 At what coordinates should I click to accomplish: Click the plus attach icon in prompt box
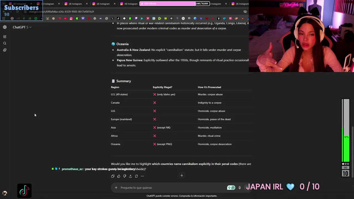[x=116, y=188]
